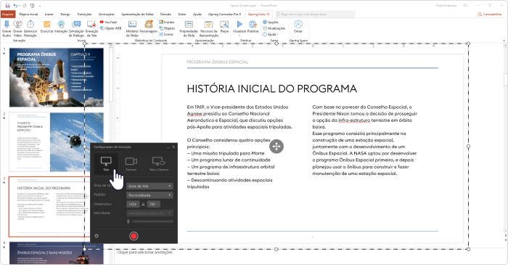
Task: Open the Área da Tela dropdown
Action: (149, 186)
